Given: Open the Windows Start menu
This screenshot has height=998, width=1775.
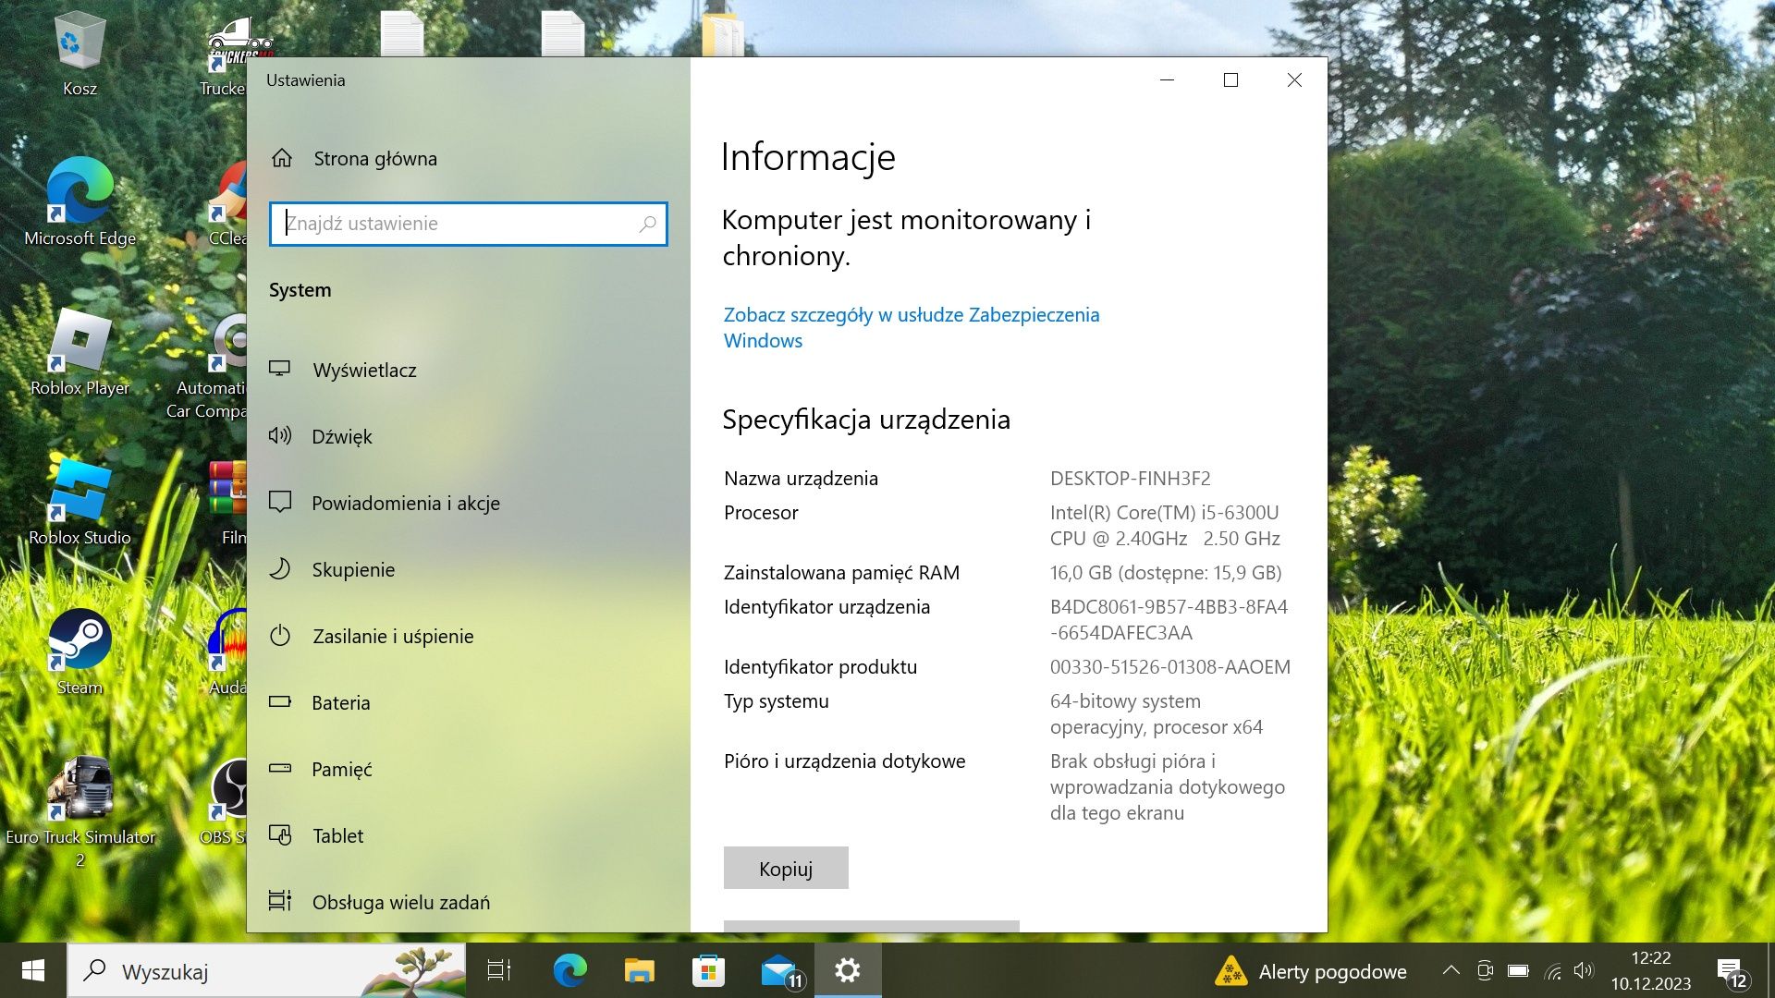Looking at the screenshot, I should (x=33, y=970).
